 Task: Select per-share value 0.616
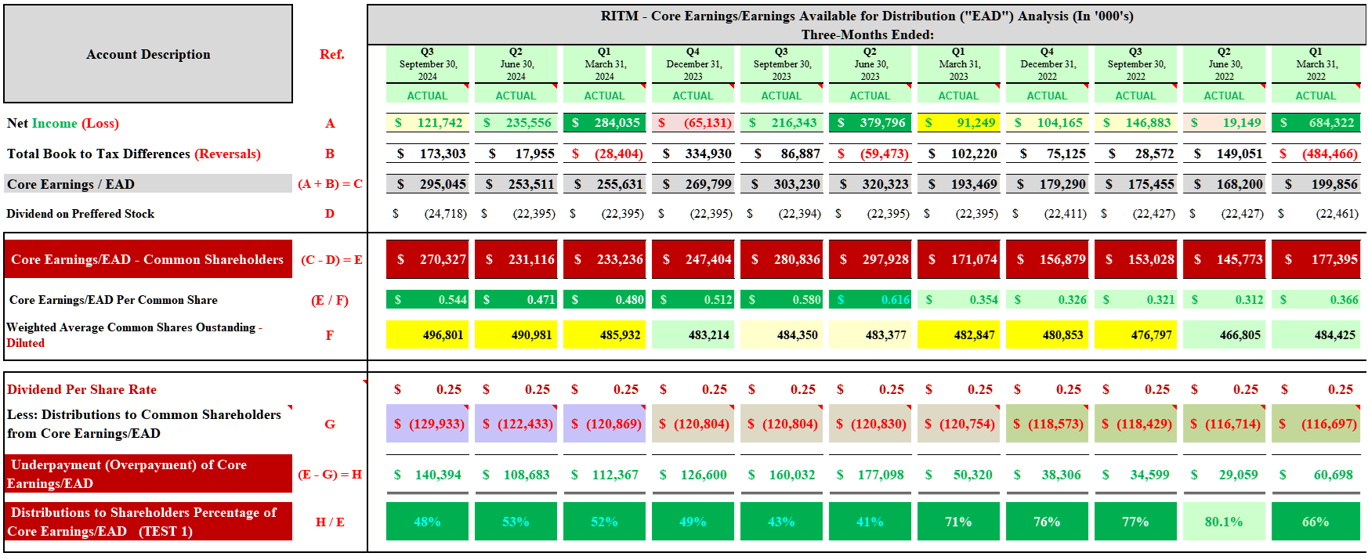tap(870, 300)
